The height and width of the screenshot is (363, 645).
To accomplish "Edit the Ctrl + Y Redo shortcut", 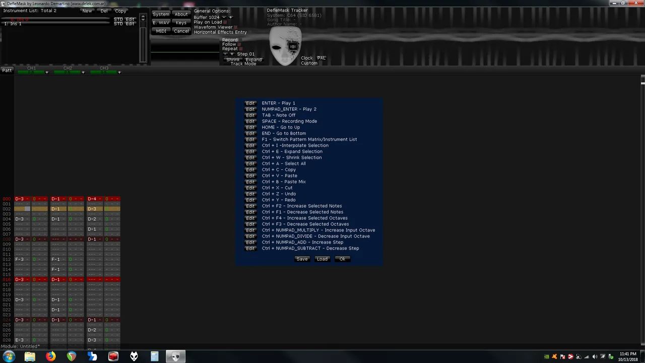I will [x=250, y=200].
